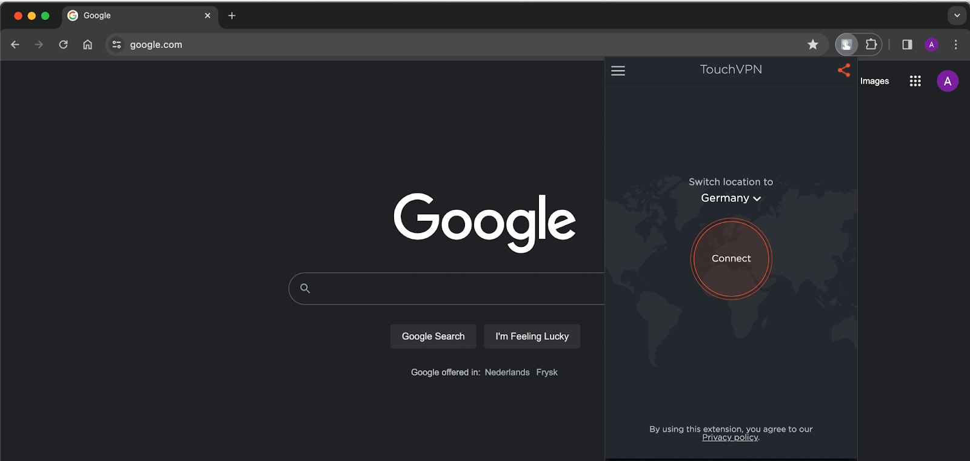
Task: Click the I'm Feeling Lucky button
Action: (x=532, y=336)
